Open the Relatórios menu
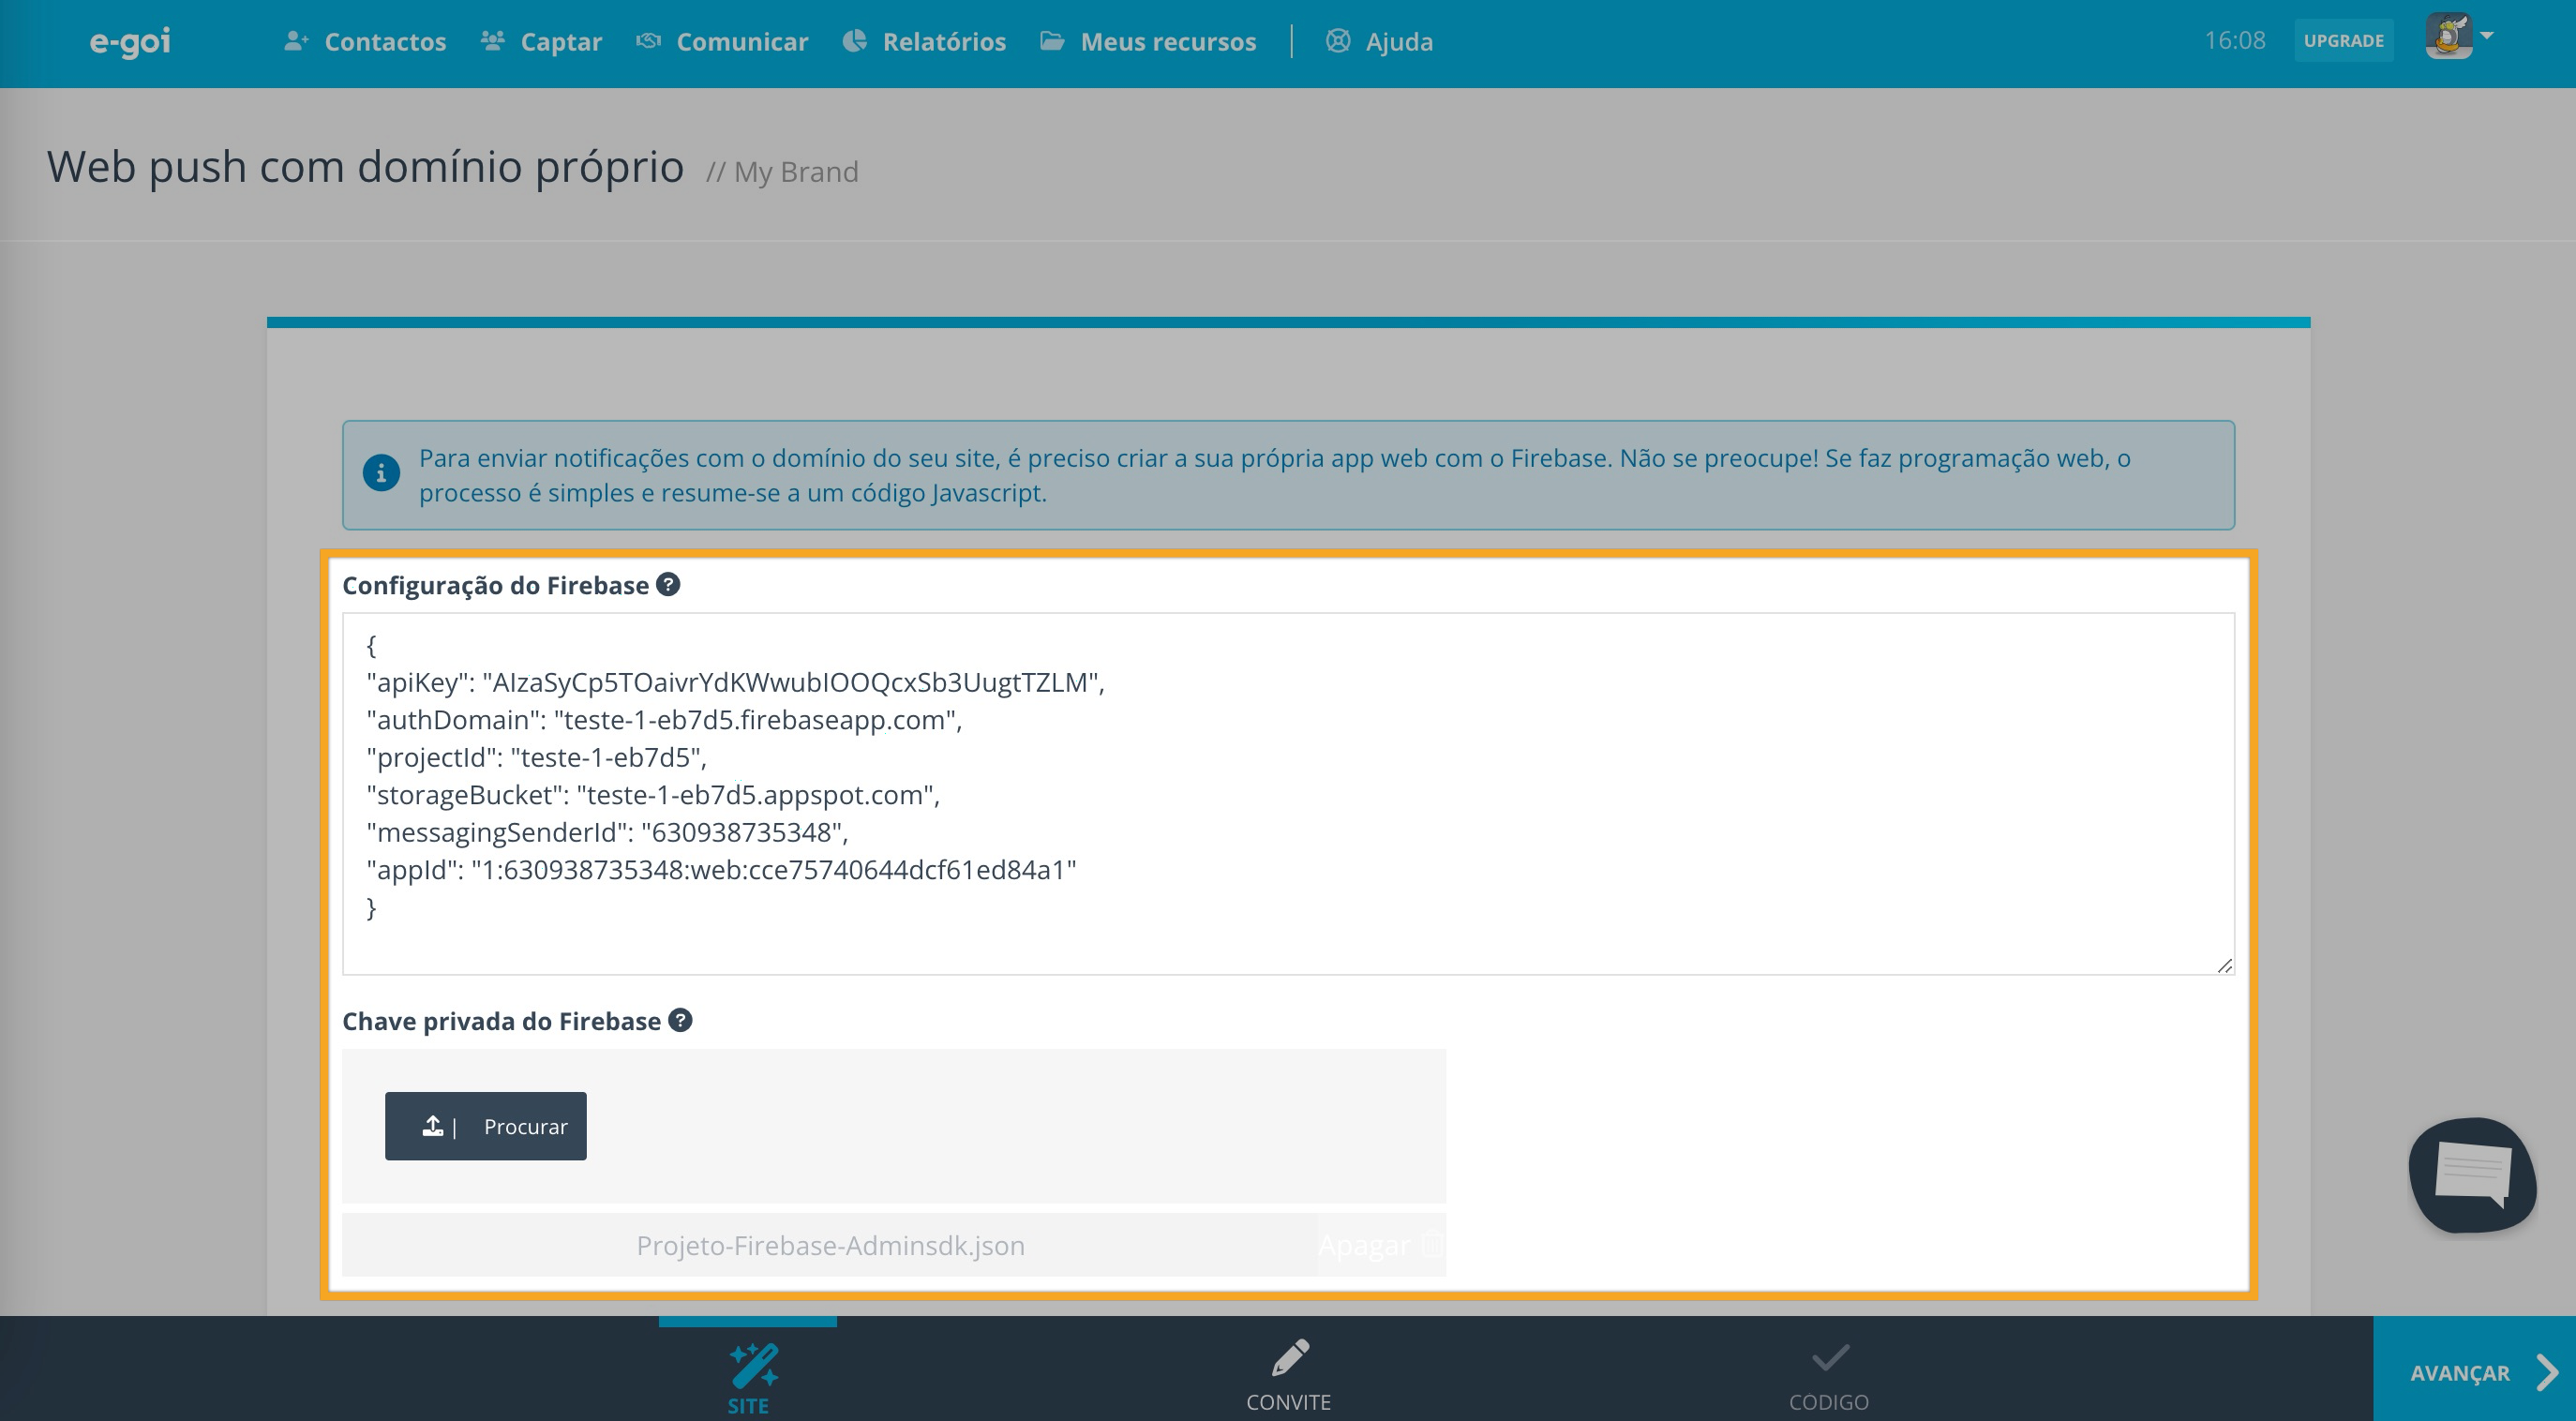The image size is (2576, 1421). tap(924, 42)
